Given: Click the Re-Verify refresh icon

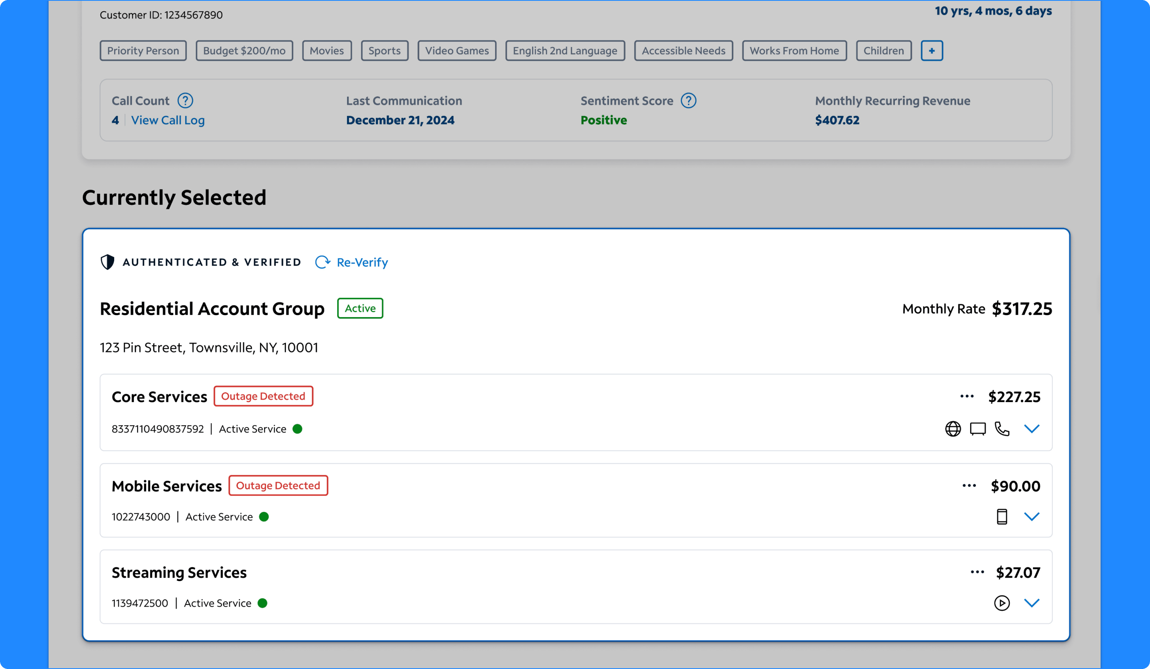Looking at the screenshot, I should [323, 262].
